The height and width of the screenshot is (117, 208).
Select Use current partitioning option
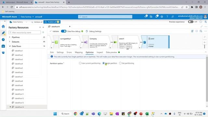click(x=80, y=63)
